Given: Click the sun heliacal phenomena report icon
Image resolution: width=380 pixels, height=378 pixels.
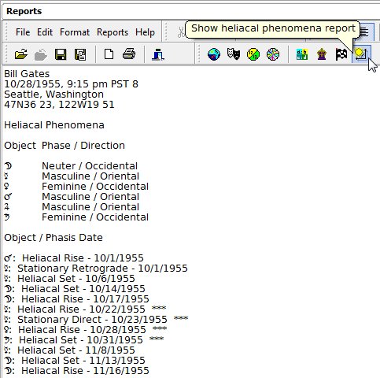Looking at the screenshot, I should pyautogui.click(x=361, y=54).
